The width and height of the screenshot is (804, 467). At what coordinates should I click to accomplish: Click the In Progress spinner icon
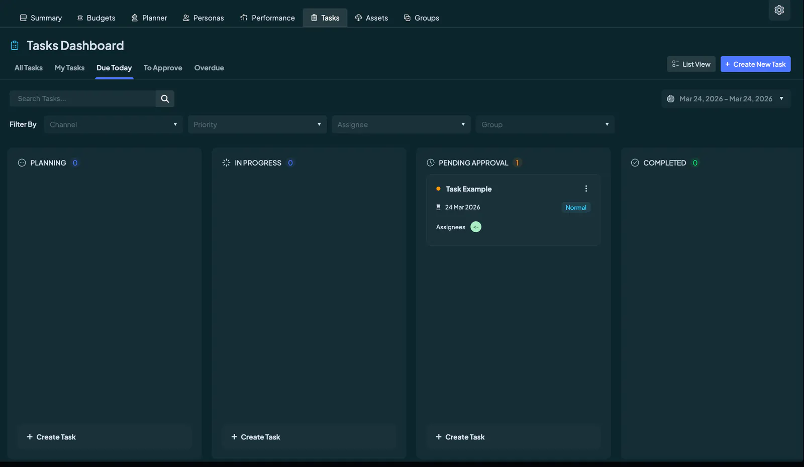(x=226, y=163)
